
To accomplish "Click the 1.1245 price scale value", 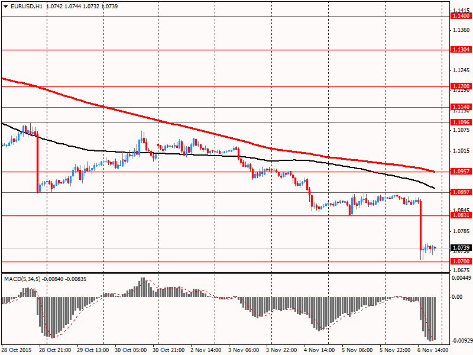I will pos(462,70).
